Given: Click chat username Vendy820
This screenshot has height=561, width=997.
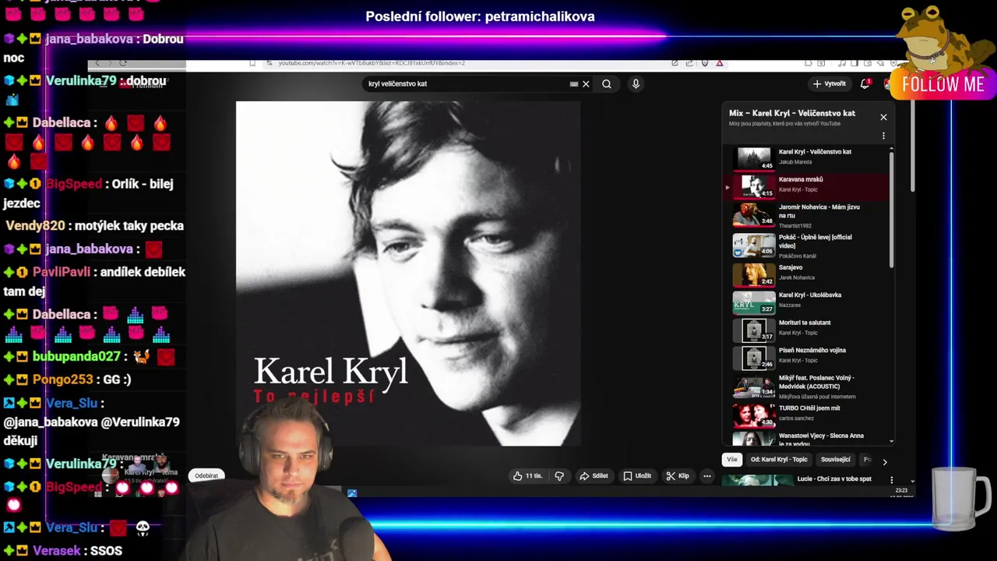Looking at the screenshot, I should (x=36, y=226).
